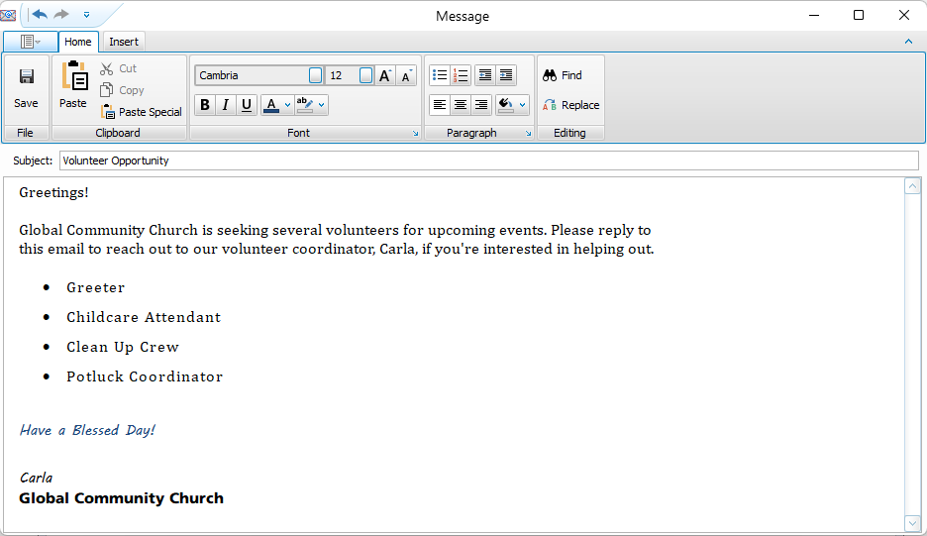Click the shrink font size icon
The image size is (927, 536).
click(407, 75)
